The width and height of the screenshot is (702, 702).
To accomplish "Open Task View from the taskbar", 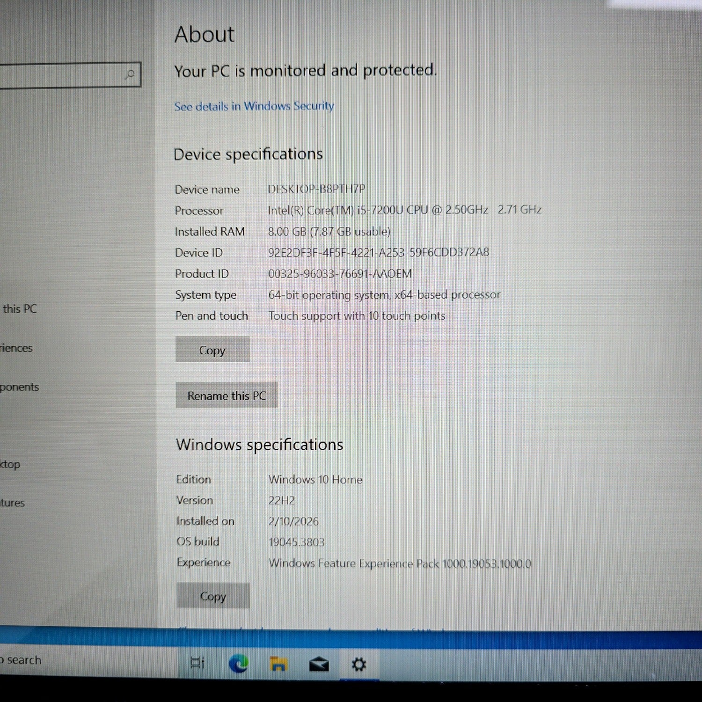I will [197, 663].
